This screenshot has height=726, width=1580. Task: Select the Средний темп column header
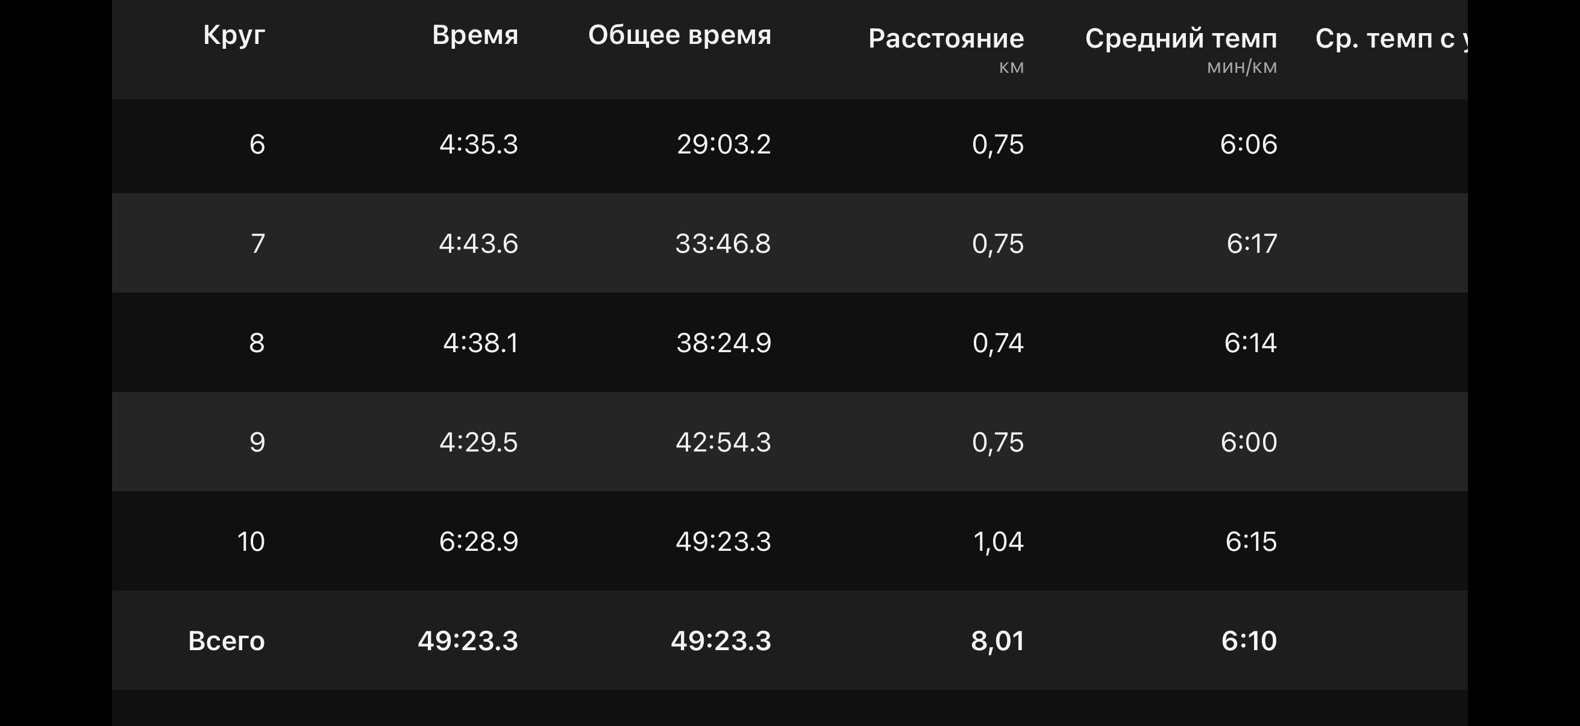pos(1180,39)
